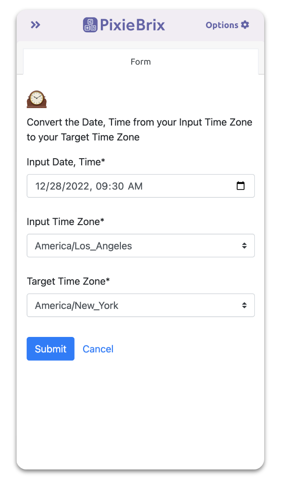This screenshot has height=482, width=281.
Task: Click the PixieBrix logo icon
Action: 90,24
